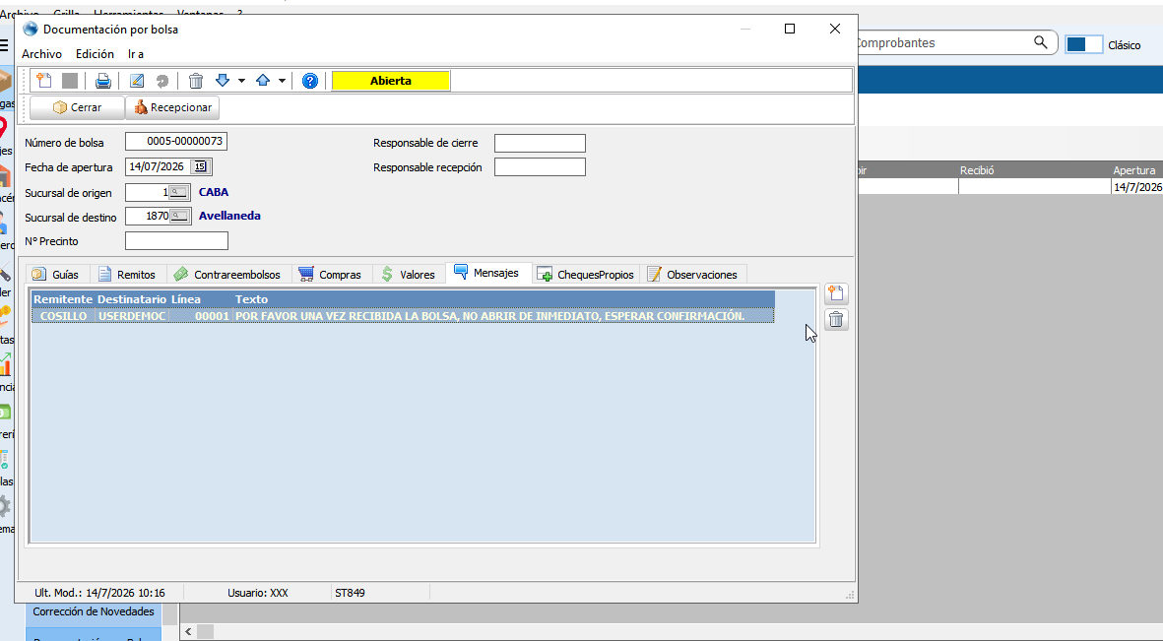Switch to the Observaciones tab
The width and height of the screenshot is (1163, 641).
[x=692, y=275]
